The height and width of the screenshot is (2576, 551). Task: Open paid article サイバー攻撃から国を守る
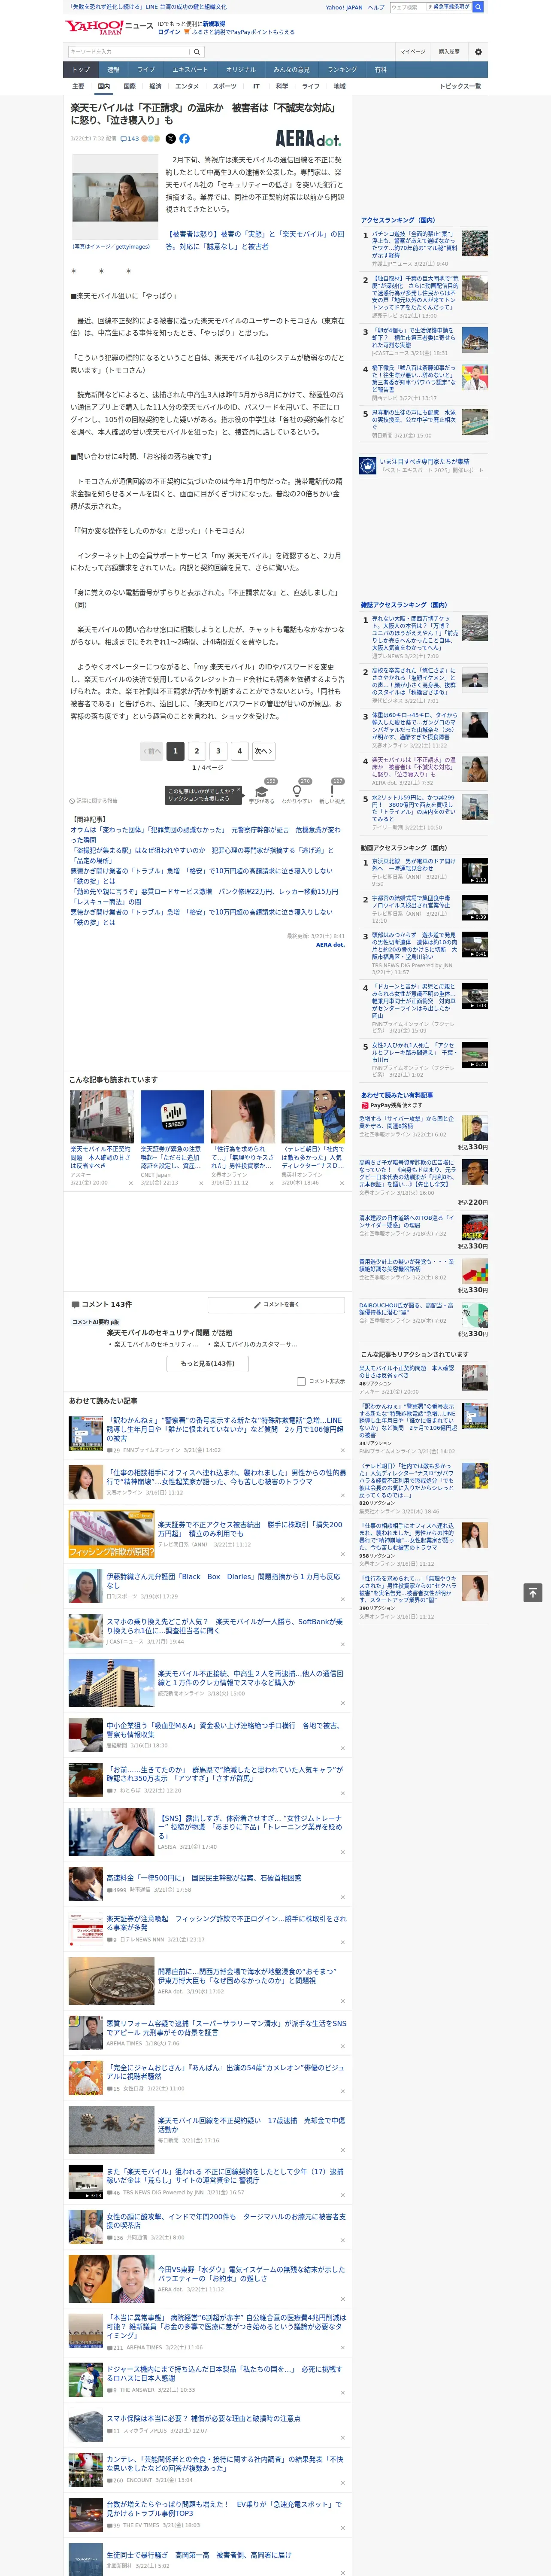point(407,1122)
